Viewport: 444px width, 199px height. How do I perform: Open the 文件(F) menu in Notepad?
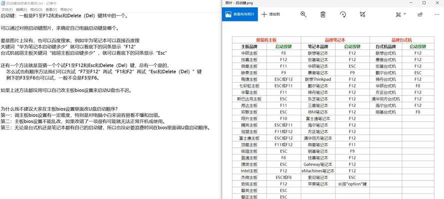coord(6,9)
